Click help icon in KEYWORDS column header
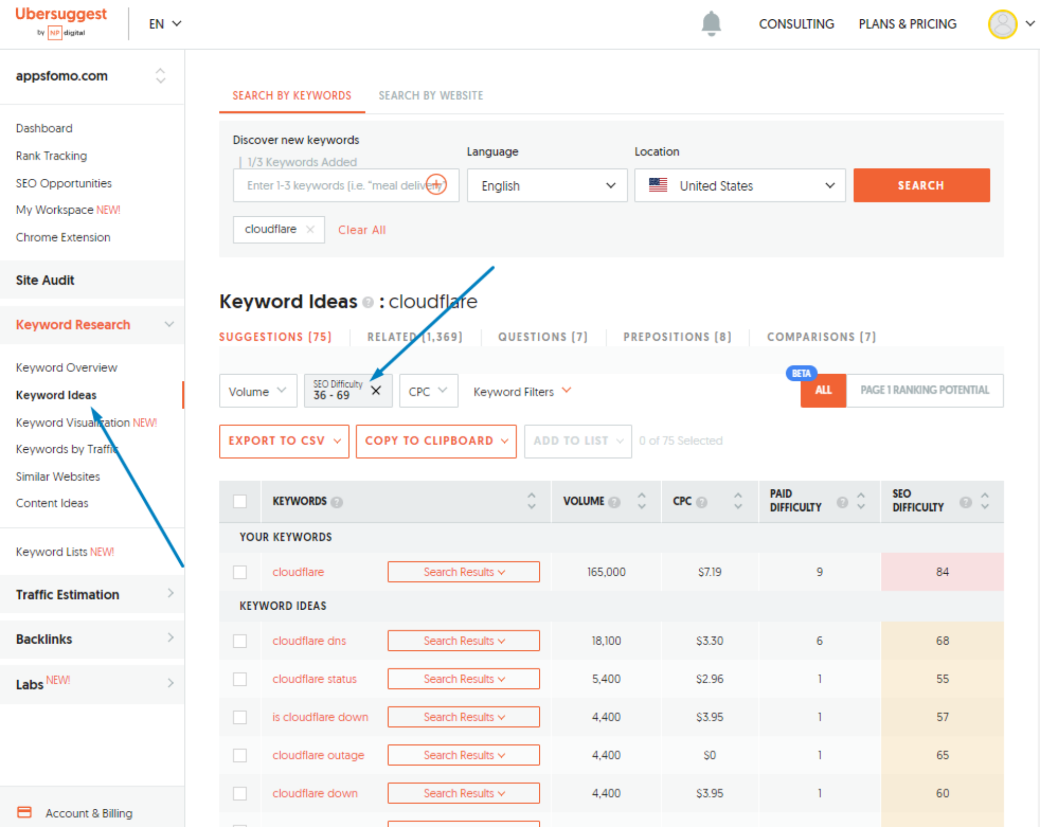The width and height of the screenshot is (1040, 827). (x=337, y=502)
